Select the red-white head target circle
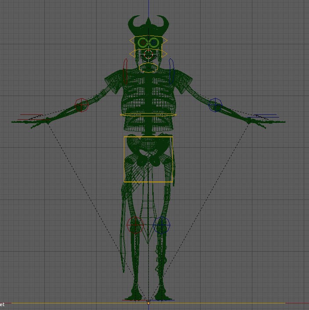This screenshot has width=309, height=310. 148,54
